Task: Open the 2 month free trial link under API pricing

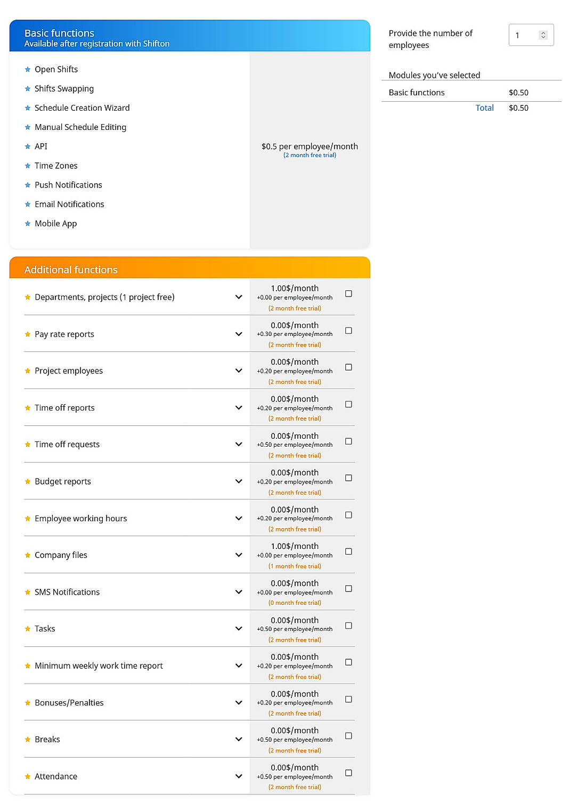Action: [x=310, y=155]
